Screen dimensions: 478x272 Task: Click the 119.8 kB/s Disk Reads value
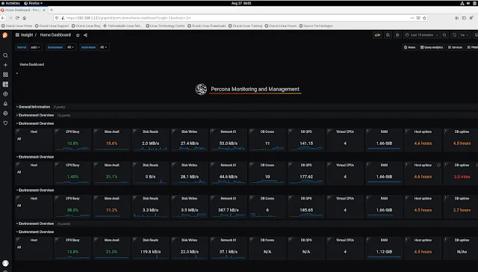point(150,252)
